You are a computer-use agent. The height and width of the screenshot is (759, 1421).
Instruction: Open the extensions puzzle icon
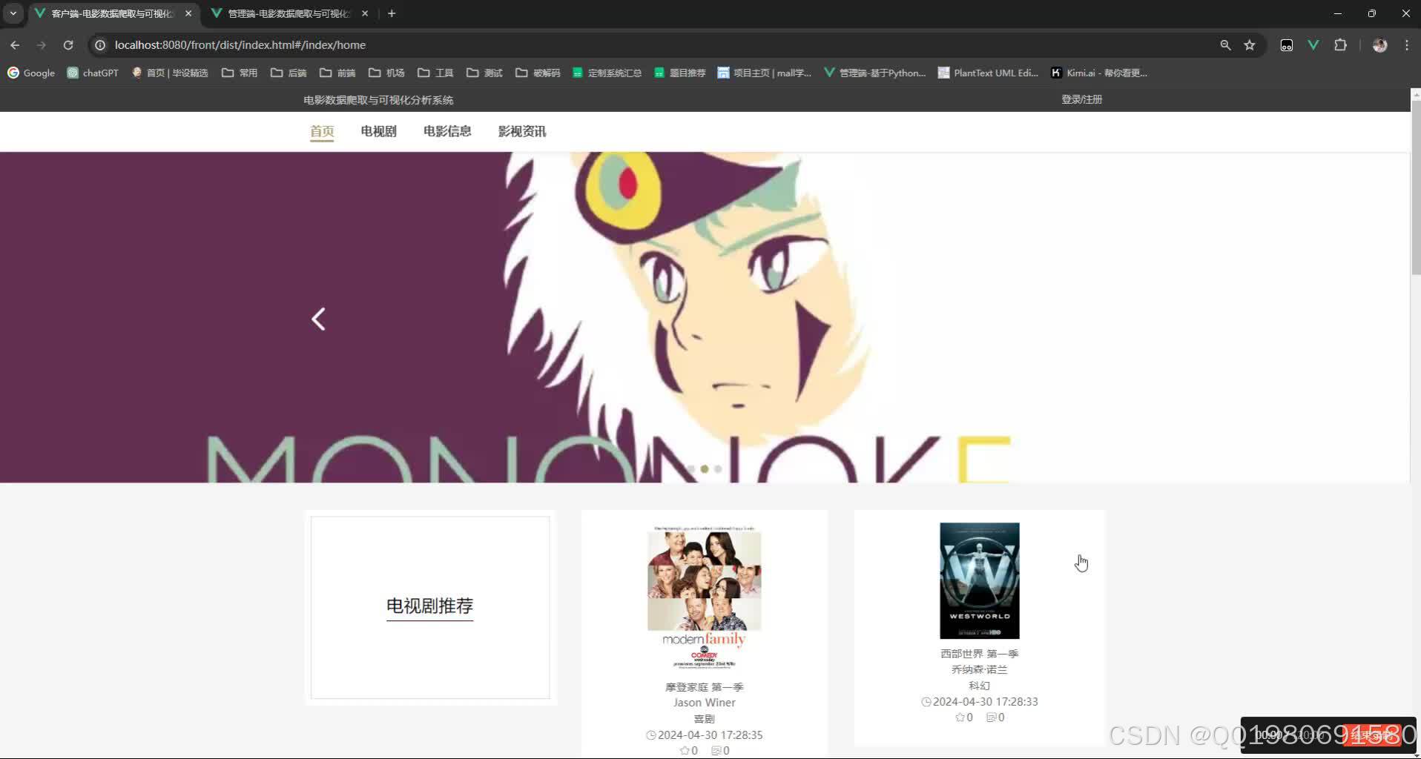tap(1340, 45)
